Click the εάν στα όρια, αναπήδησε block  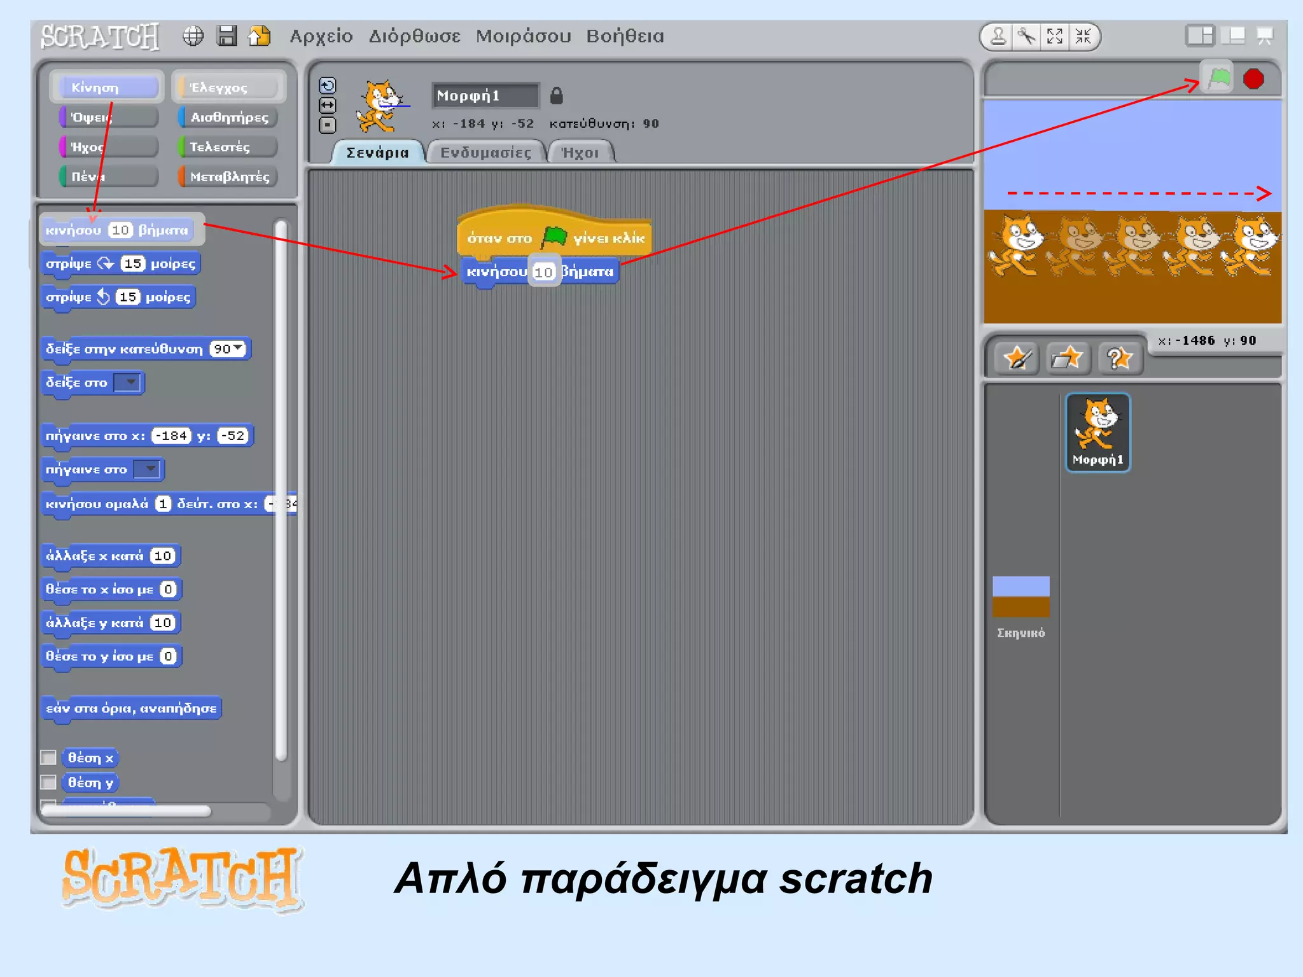tap(132, 709)
